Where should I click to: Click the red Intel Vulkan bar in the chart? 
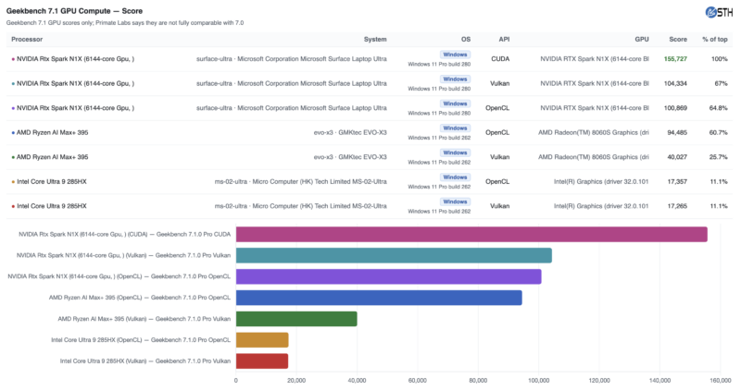click(x=262, y=361)
